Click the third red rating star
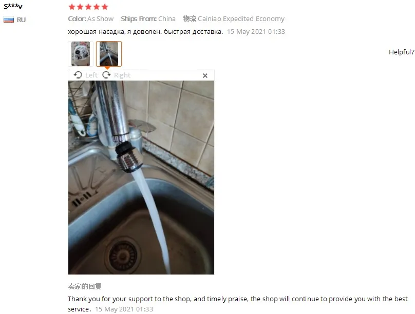This screenshot has height=314, width=415. click(88, 7)
